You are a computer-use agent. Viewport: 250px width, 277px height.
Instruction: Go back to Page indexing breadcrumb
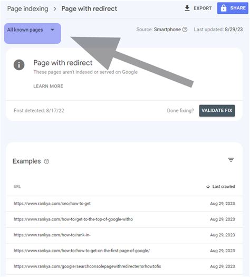pos(28,8)
